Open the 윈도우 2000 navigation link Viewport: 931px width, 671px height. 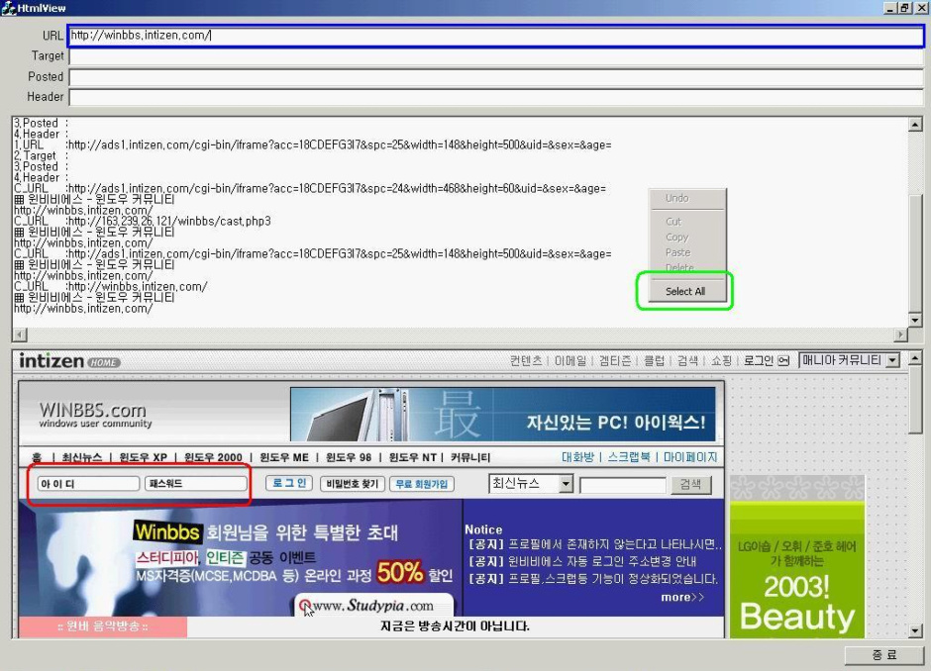click(213, 457)
